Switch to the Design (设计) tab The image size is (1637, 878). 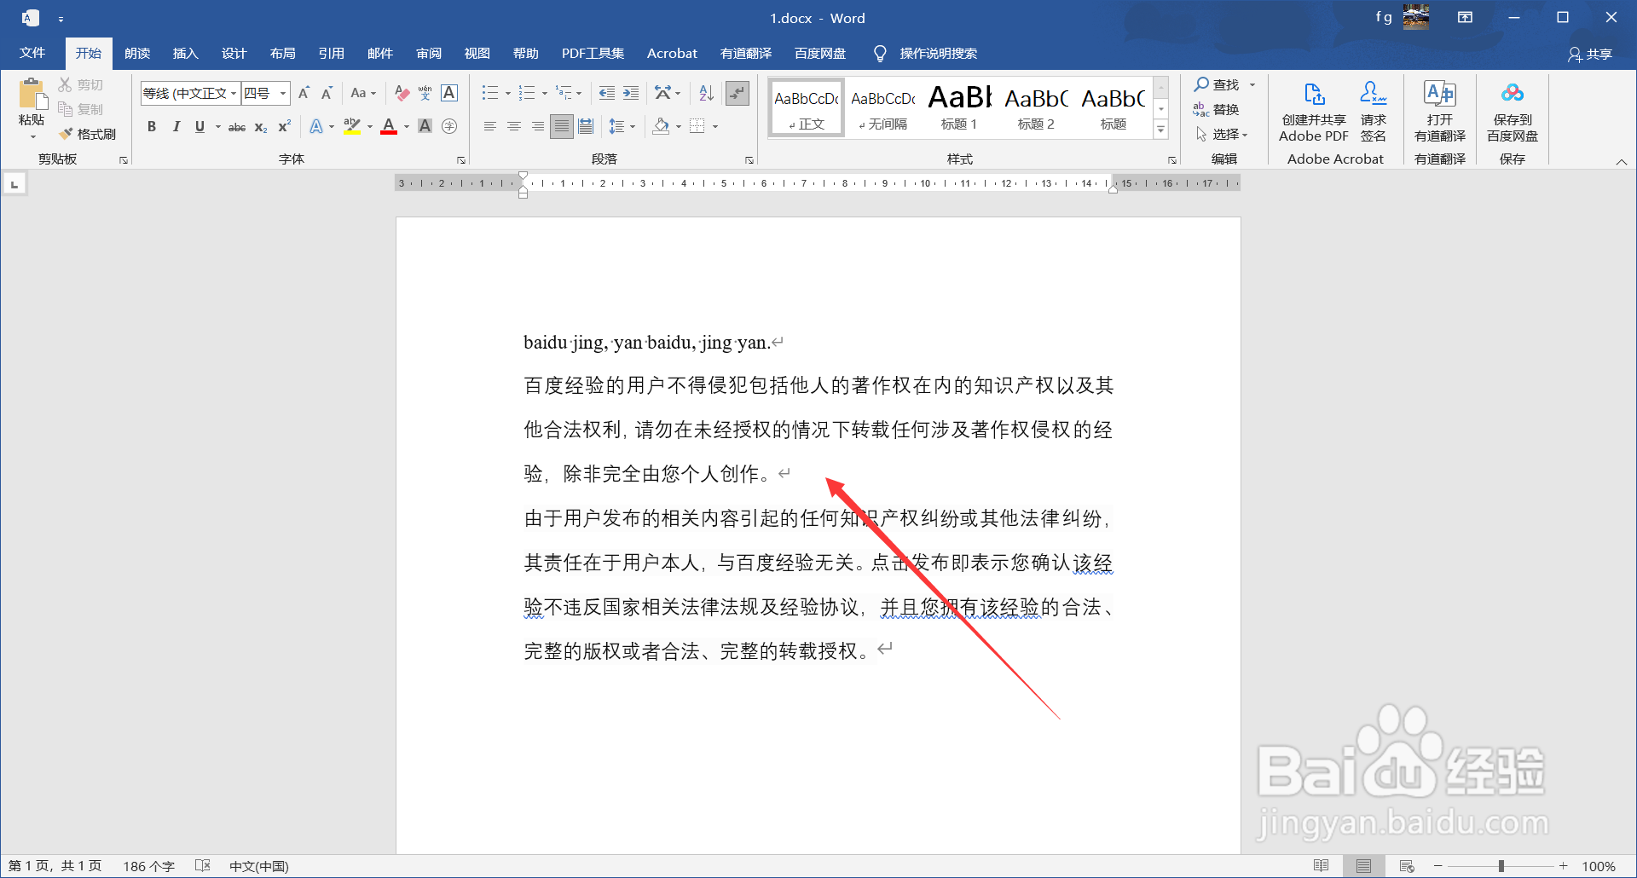point(234,53)
